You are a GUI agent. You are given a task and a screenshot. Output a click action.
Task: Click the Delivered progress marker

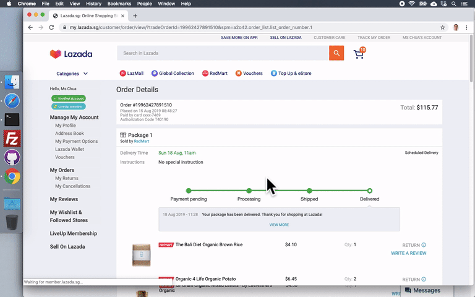tap(370, 191)
